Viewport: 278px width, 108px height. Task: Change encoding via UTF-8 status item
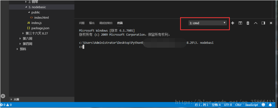[228, 105]
